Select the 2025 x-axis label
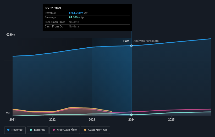 [171, 119]
